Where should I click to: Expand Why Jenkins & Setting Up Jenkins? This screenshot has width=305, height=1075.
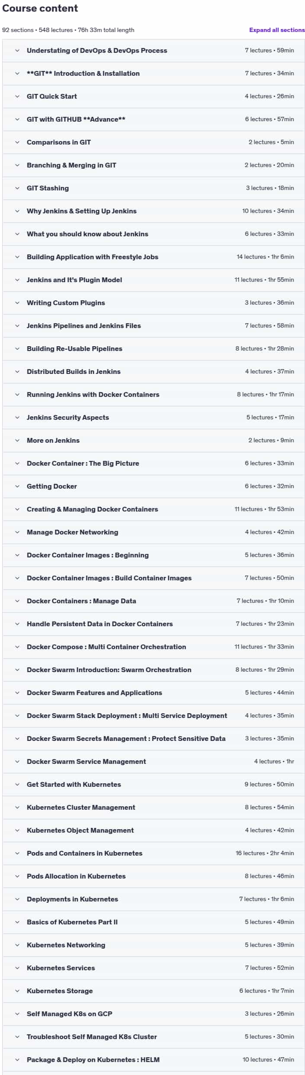[x=154, y=211]
